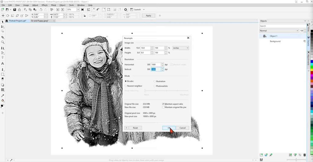Open the Options gear icon
The height and width of the screenshot is (162, 313).
pos(126,9)
